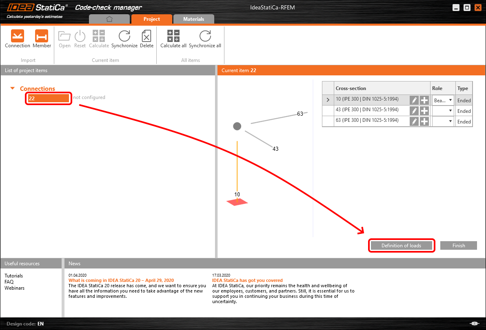Select member 63 line in the model view
The width and height of the screenshot is (486, 330).
(274, 119)
